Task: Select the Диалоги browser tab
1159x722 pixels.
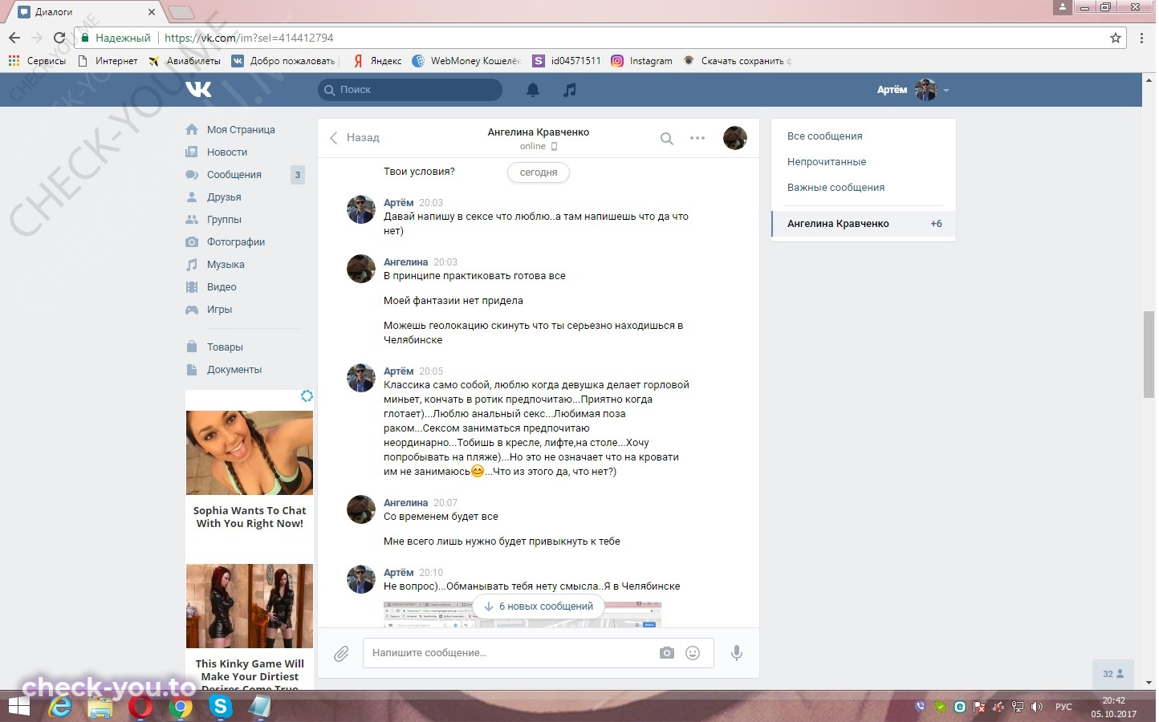Action: [86, 12]
